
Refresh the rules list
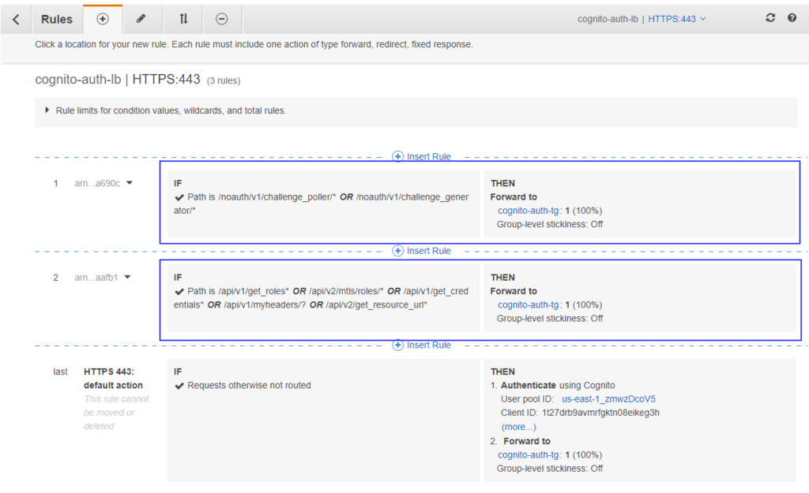[x=770, y=18]
